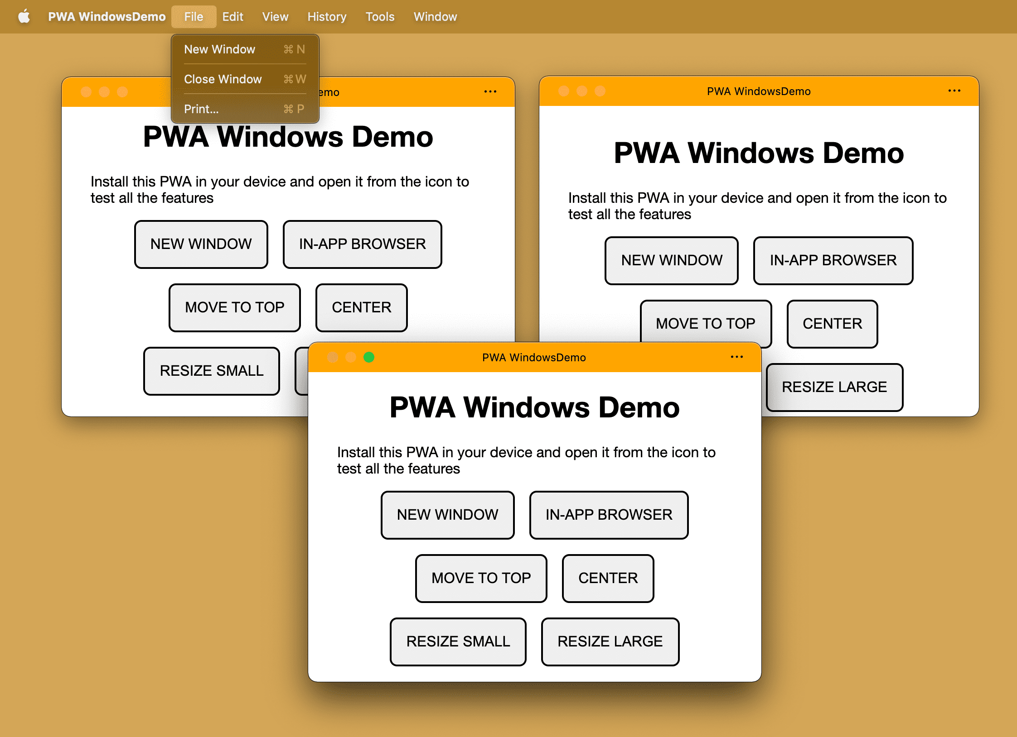The image size is (1017, 737).
Task: Expand the three-dot menu on foreground window
Action: point(736,357)
